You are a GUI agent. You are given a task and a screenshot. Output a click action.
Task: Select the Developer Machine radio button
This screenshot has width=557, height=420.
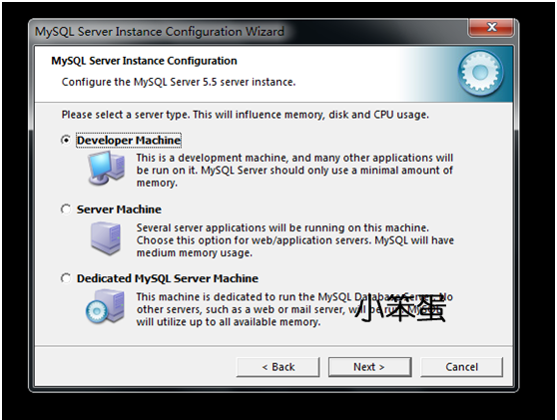pyautogui.click(x=66, y=140)
